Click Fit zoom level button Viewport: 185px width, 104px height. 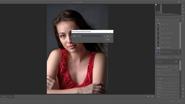(4, 96)
